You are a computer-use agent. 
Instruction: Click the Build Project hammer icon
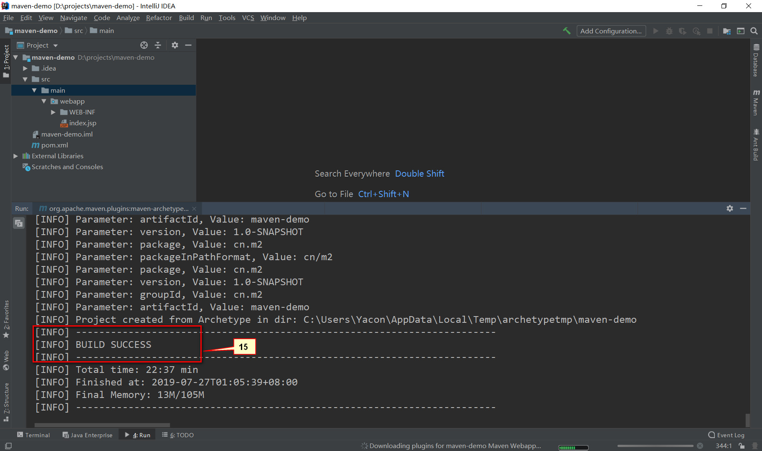567,31
